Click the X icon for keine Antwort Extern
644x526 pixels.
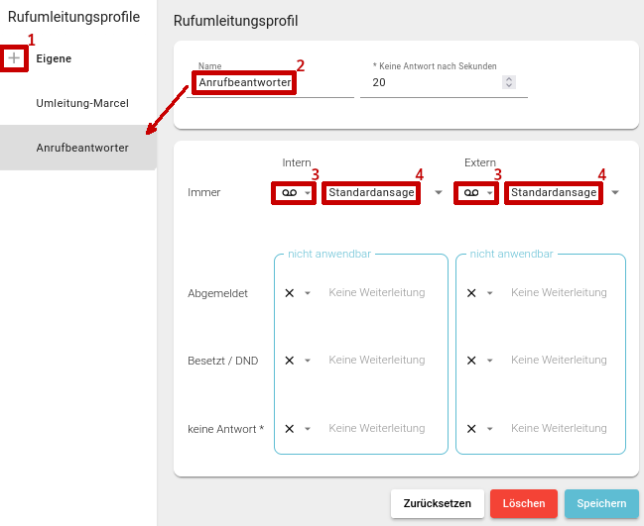471,429
